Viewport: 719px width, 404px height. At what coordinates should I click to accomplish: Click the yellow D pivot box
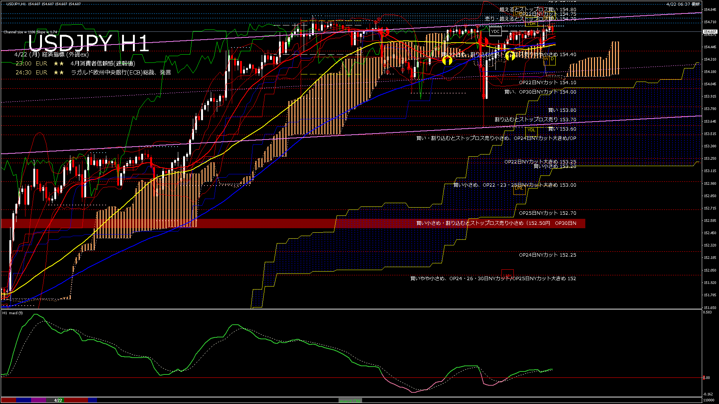coord(552,59)
